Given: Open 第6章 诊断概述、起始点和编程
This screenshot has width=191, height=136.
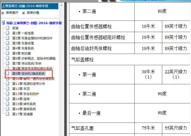Looking at the screenshot, I should (x=34, y=58).
